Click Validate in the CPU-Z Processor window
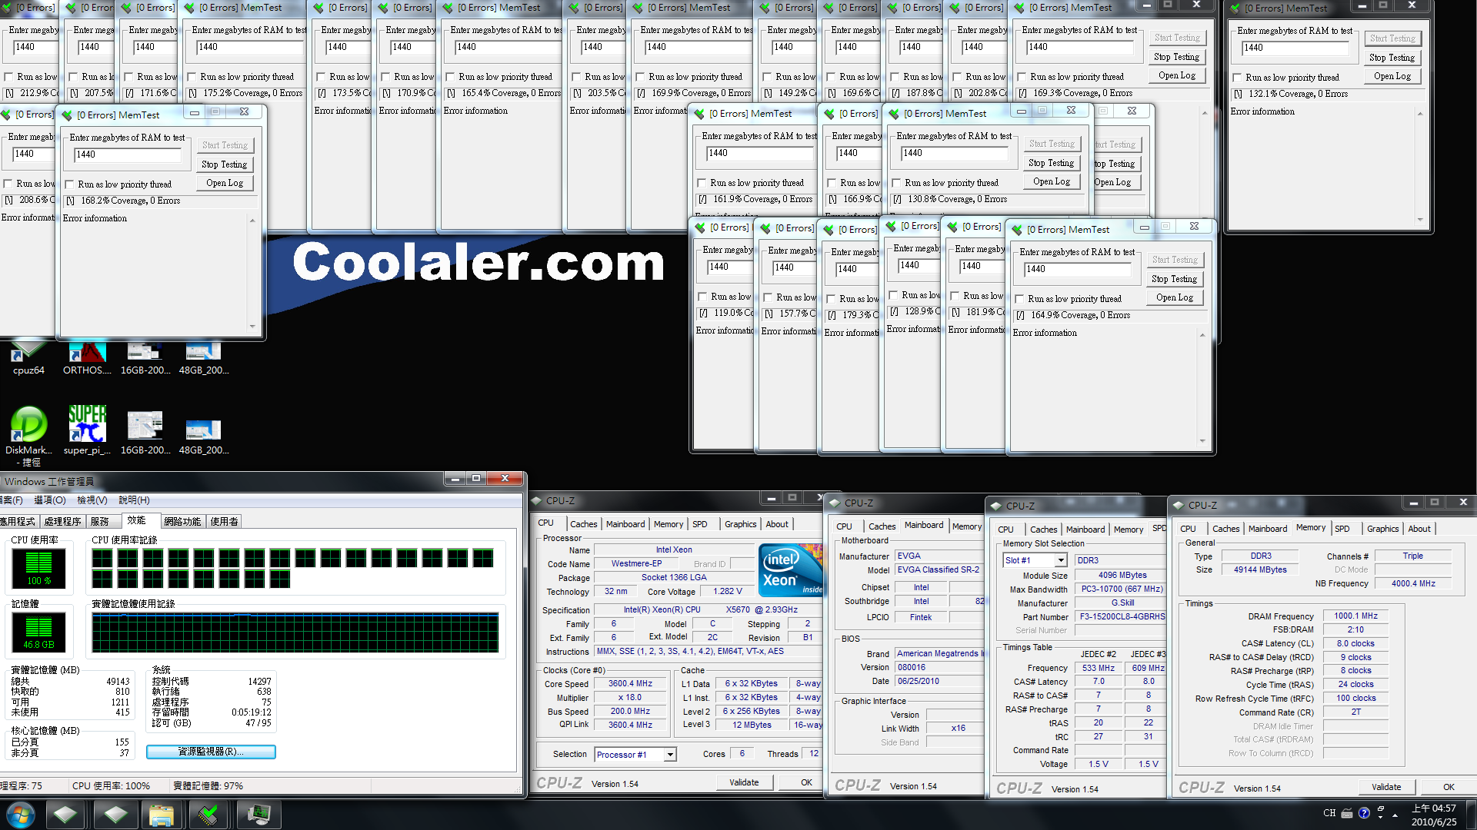The image size is (1477, 830). point(744,782)
